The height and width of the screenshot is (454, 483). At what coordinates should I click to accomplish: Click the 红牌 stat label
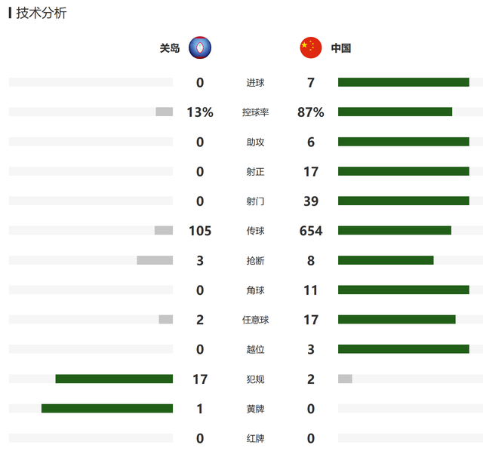[x=255, y=438]
